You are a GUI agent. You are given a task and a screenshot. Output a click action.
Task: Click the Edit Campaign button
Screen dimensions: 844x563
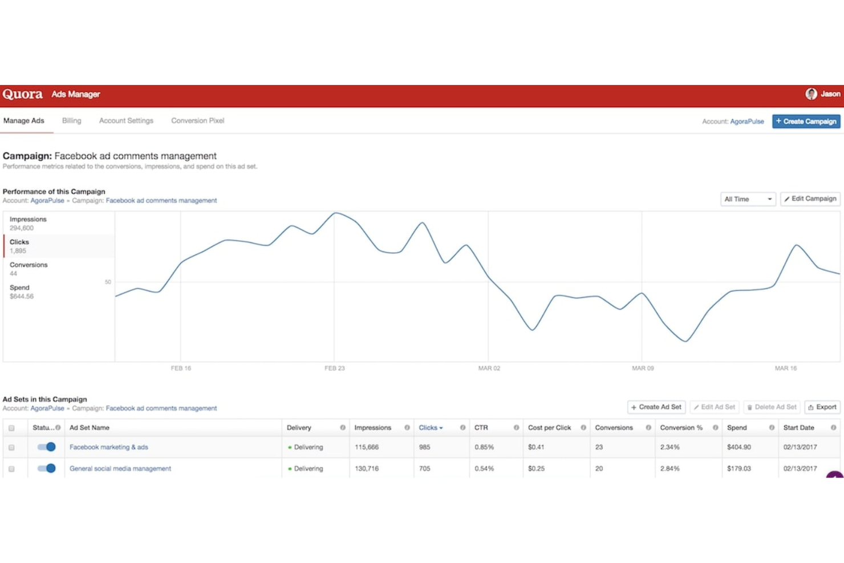click(x=810, y=199)
